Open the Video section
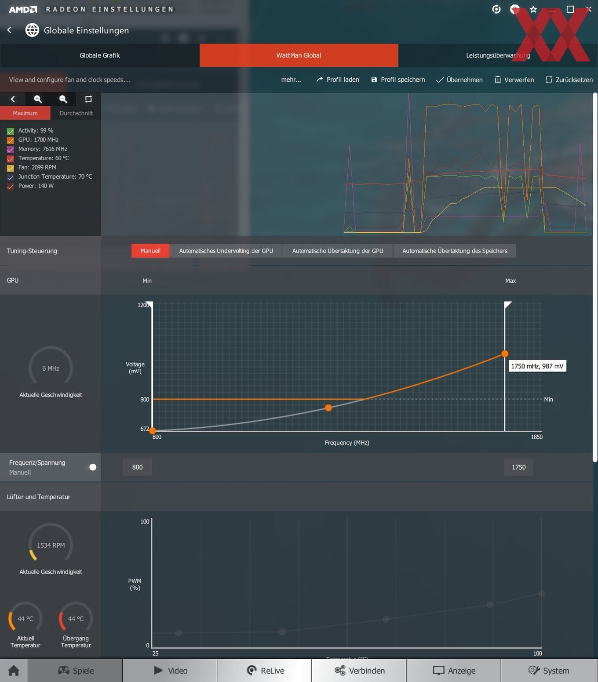The width and height of the screenshot is (598, 682). coord(170,671)
